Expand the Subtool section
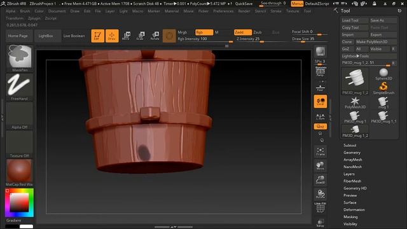The height and width of the screenshot is (229, 407). (x=350, y=146)
